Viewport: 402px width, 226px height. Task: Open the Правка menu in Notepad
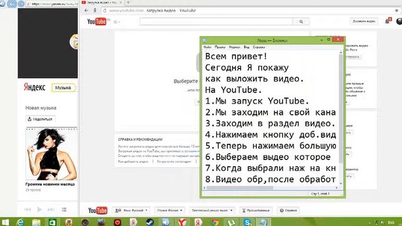(220, 47)
